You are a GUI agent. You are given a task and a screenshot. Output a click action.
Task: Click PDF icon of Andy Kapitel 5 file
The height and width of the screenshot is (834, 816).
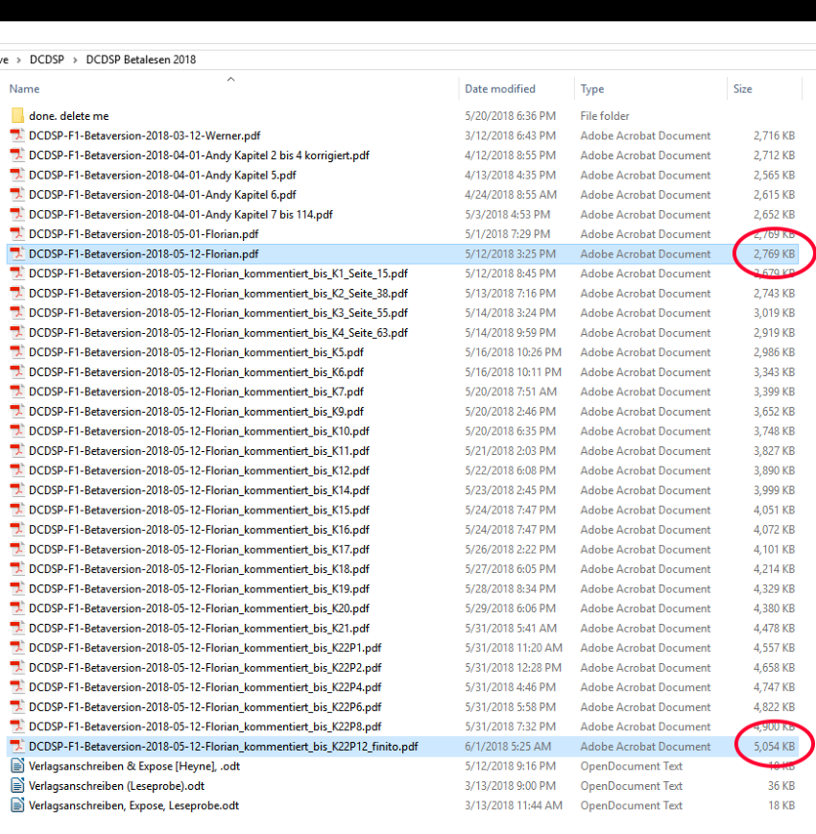[x=16, y=176]
